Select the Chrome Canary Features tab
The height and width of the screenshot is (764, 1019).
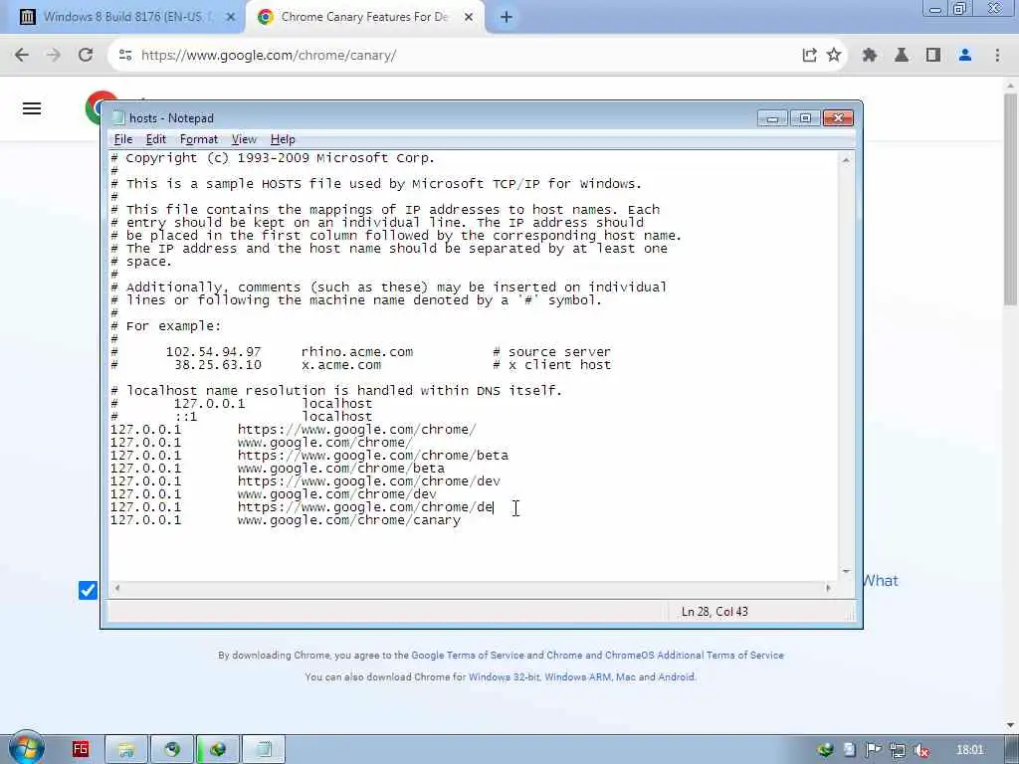[x=364, y=18]
